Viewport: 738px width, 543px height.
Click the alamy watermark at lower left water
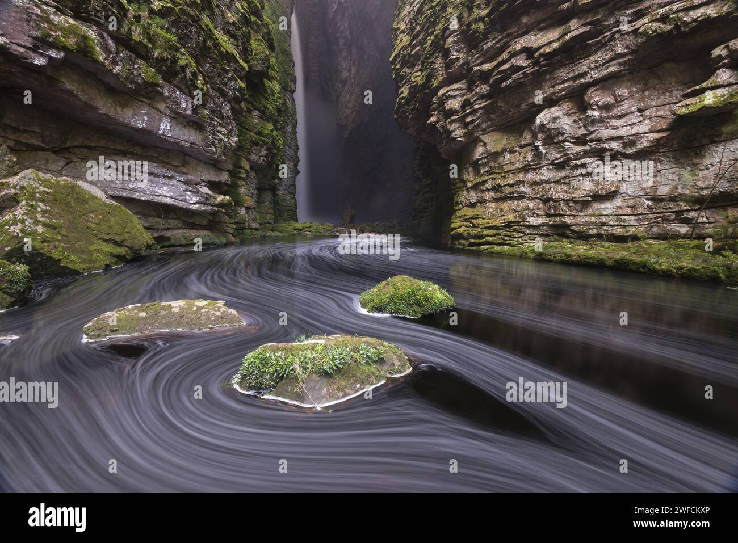29,393
